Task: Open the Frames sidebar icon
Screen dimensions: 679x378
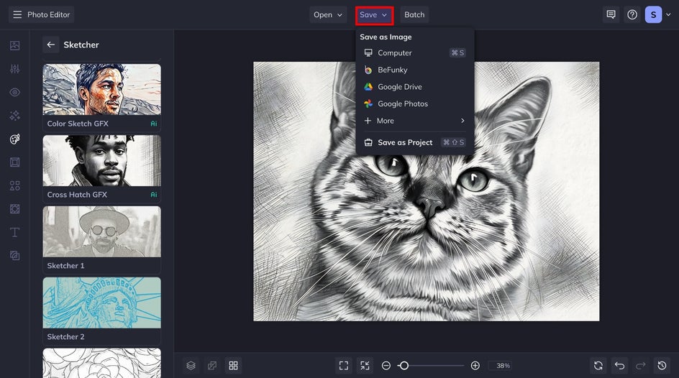Action: point(14,162)
